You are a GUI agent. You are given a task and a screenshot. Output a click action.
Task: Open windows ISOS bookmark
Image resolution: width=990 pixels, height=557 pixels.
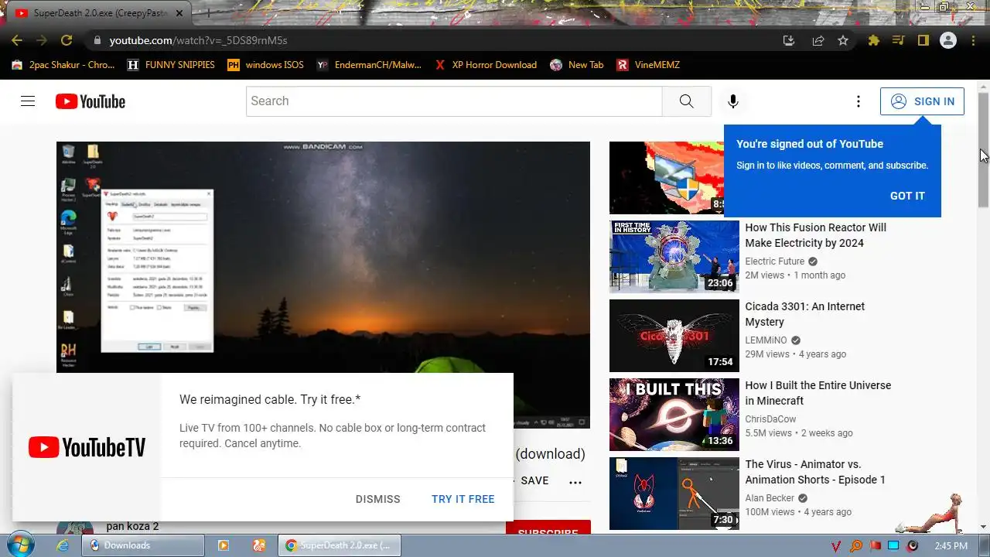265,65
